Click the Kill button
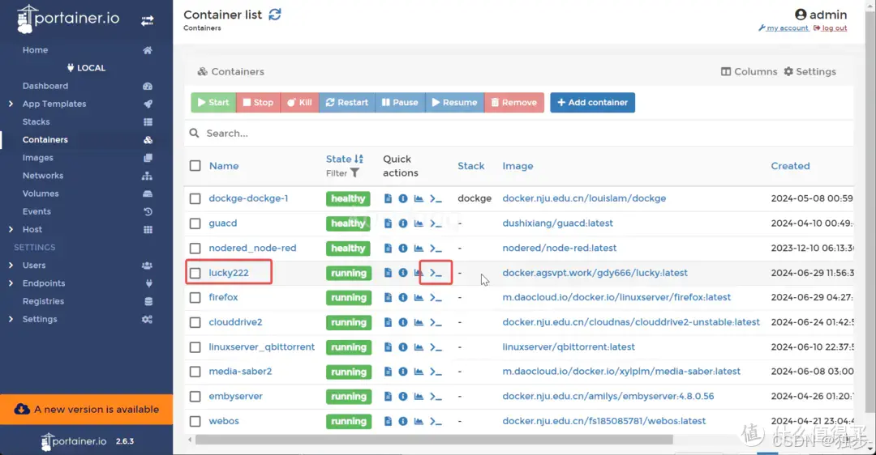 click(x=299, y=103)
